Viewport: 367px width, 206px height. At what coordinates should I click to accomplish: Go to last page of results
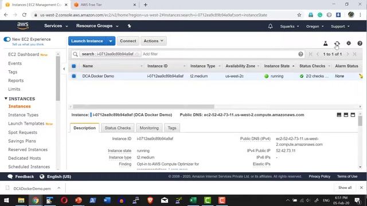point(354,54)
